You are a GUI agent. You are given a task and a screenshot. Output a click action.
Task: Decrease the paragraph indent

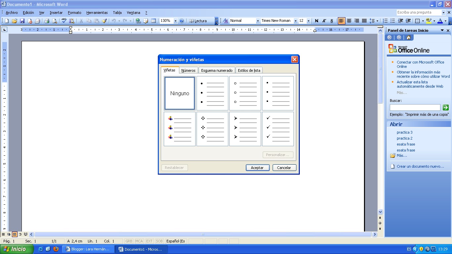tap(400, 21)
